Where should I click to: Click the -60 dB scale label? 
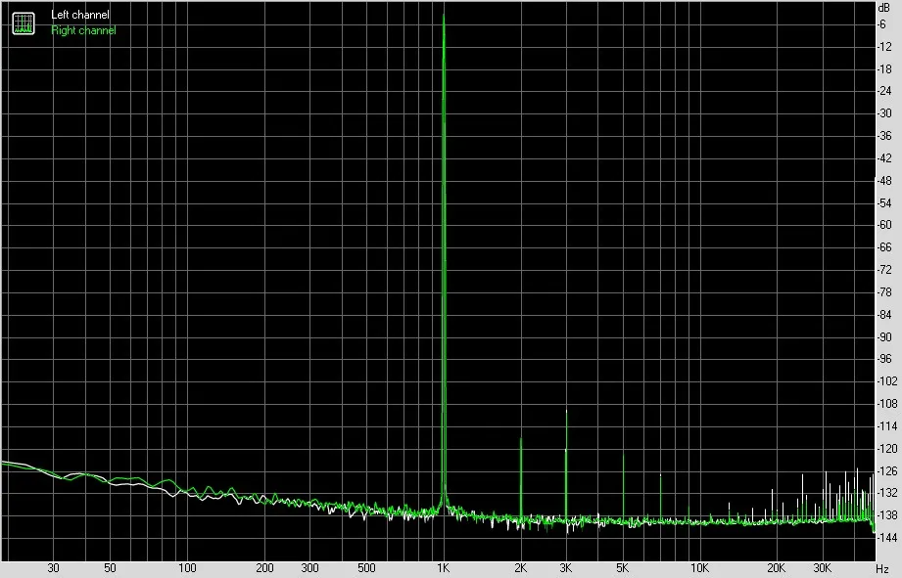[883, 225]
